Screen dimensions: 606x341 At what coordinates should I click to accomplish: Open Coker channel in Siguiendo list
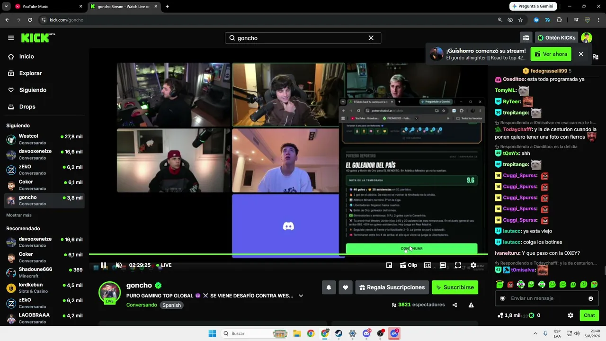click(45, 185)
